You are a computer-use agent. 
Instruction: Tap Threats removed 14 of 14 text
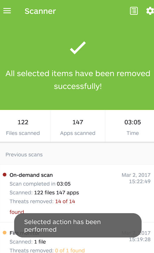(x=42, y=201)
